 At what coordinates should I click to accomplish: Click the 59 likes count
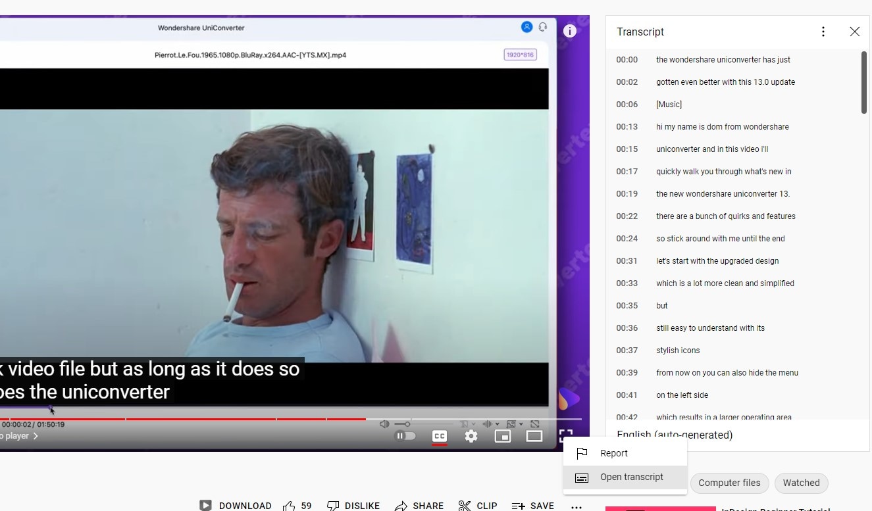[x=307, y=506]
